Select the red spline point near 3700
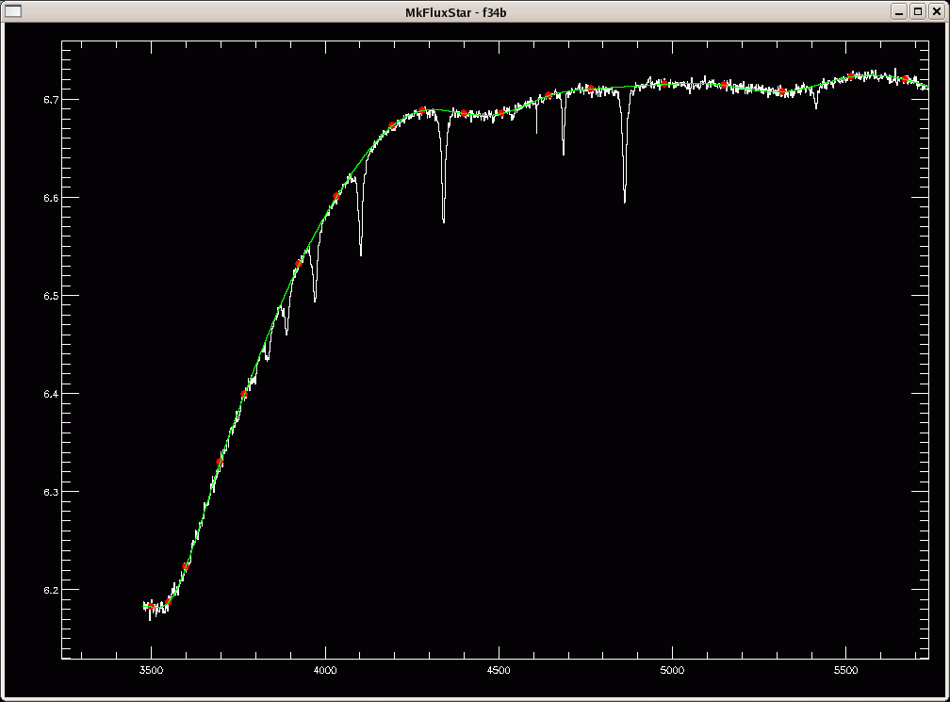 [220, 462]
